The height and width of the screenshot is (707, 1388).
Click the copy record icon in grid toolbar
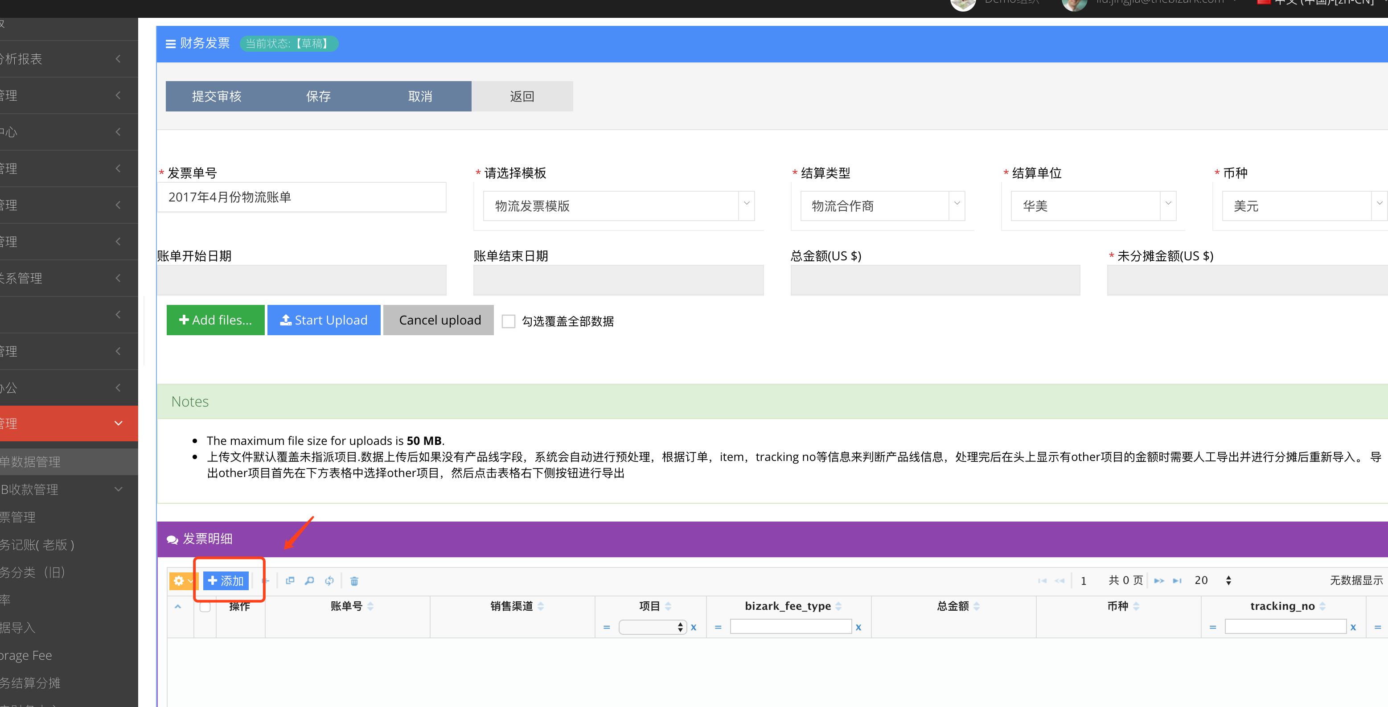(290, 580)
